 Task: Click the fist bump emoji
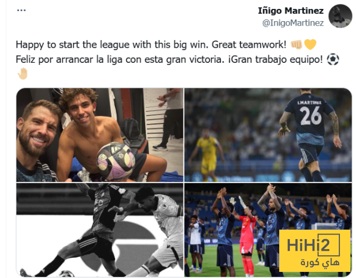point(296,44)
